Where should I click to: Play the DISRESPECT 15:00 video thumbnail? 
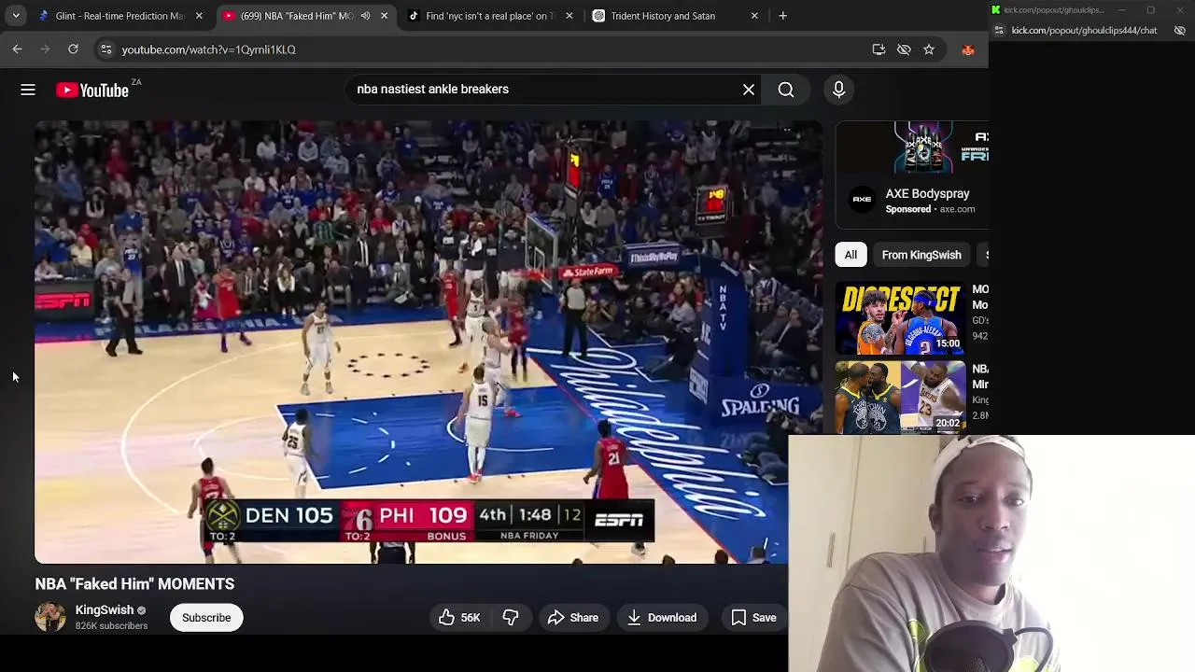pos(900,318)
